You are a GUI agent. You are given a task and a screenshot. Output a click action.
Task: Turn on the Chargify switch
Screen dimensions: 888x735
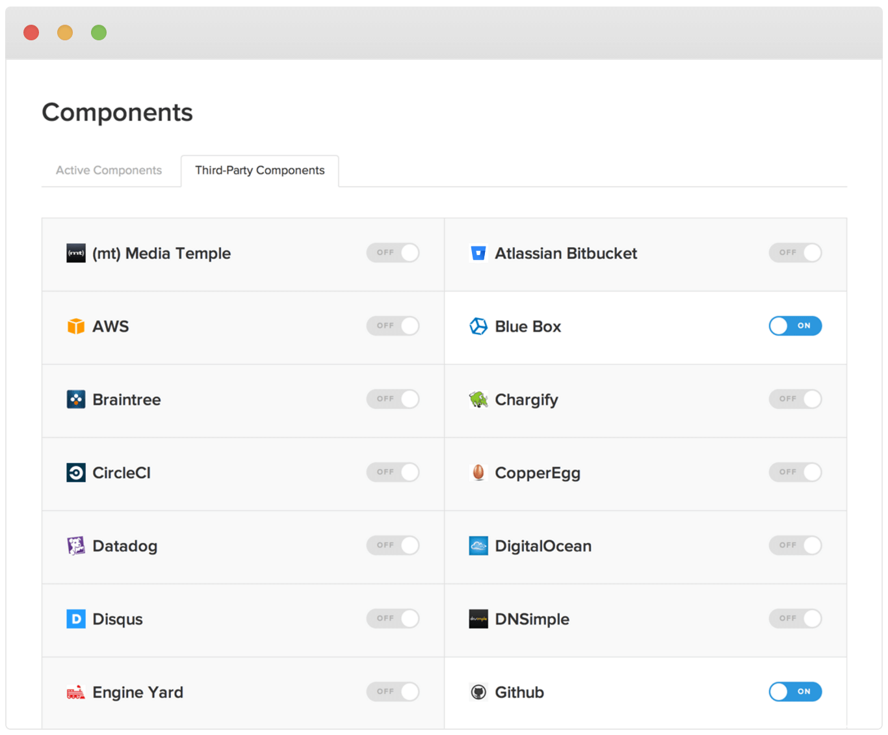[795, 399]
